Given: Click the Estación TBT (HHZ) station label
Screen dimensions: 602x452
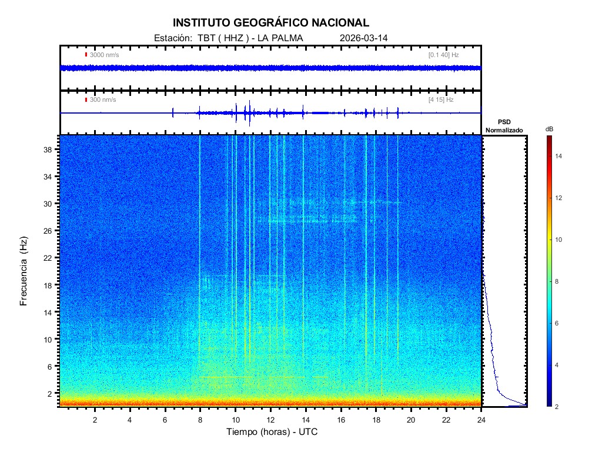Looking at the screenshot, I should pos(228,38).
